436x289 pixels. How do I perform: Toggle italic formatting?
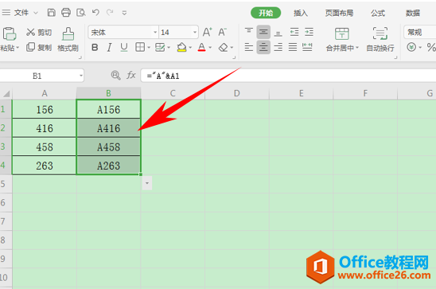point(109,48)
